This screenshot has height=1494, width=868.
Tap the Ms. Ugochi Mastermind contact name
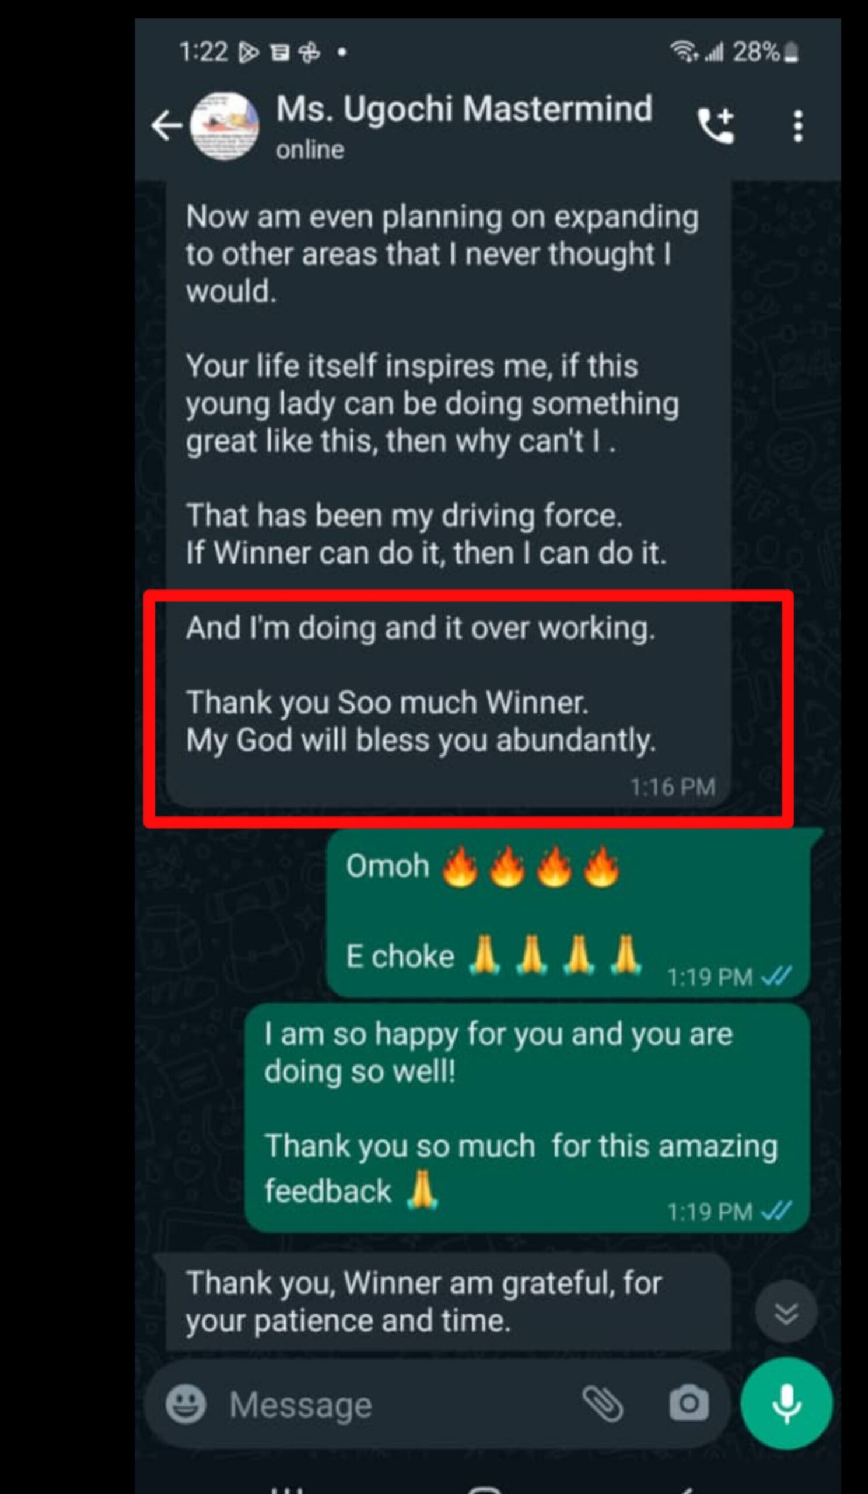tap(464, 110)
